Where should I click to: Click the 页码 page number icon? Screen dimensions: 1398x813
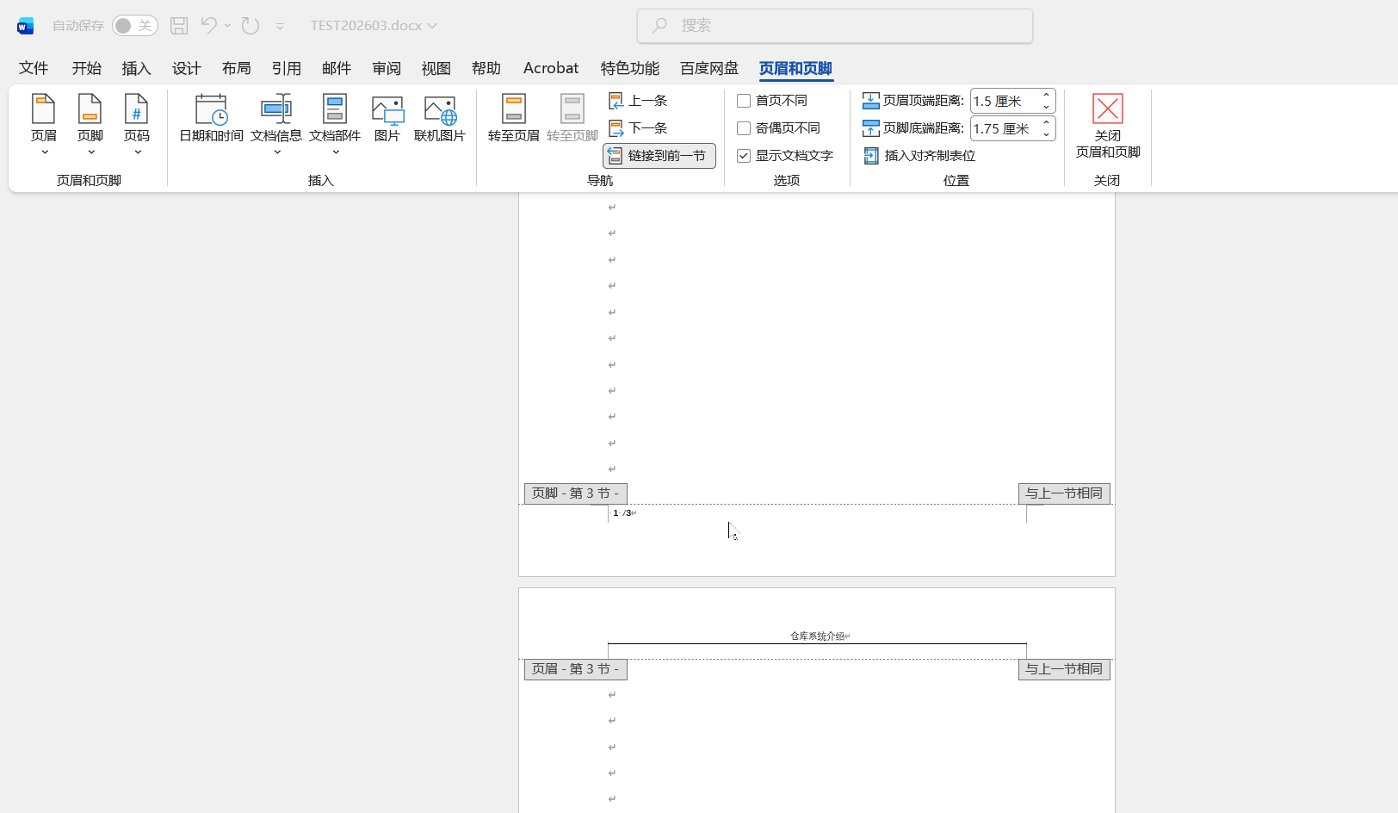[x=136, y=109]
